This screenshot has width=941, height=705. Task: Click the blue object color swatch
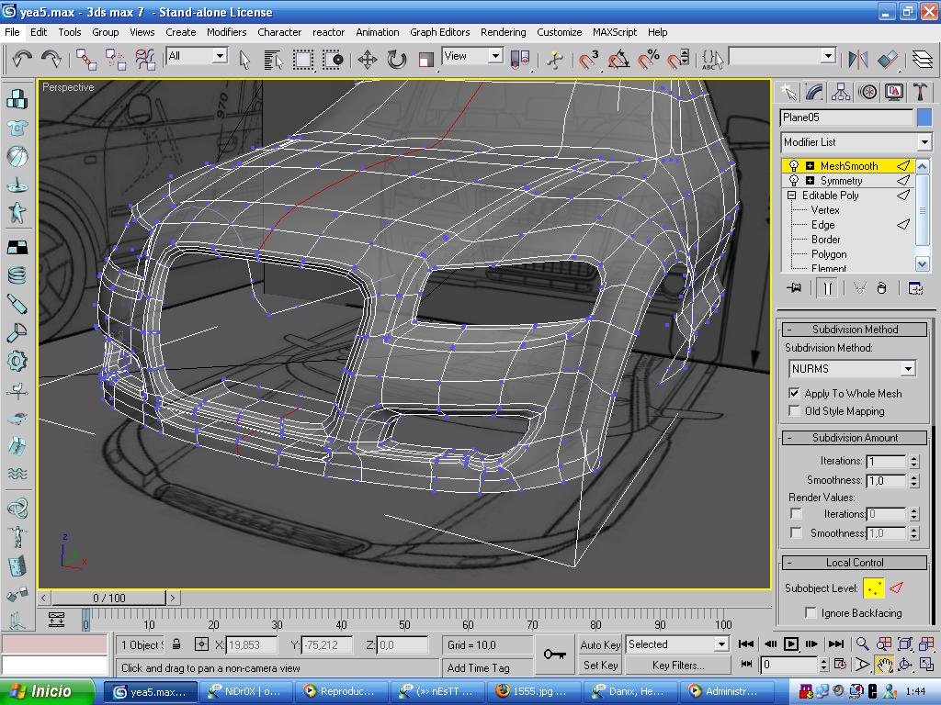[x=924, y=117]
